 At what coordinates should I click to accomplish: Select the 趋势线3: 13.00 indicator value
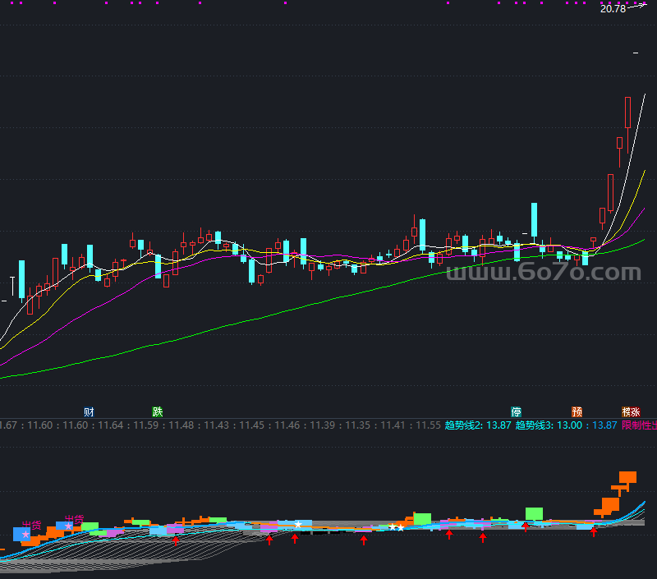[549, 425]
